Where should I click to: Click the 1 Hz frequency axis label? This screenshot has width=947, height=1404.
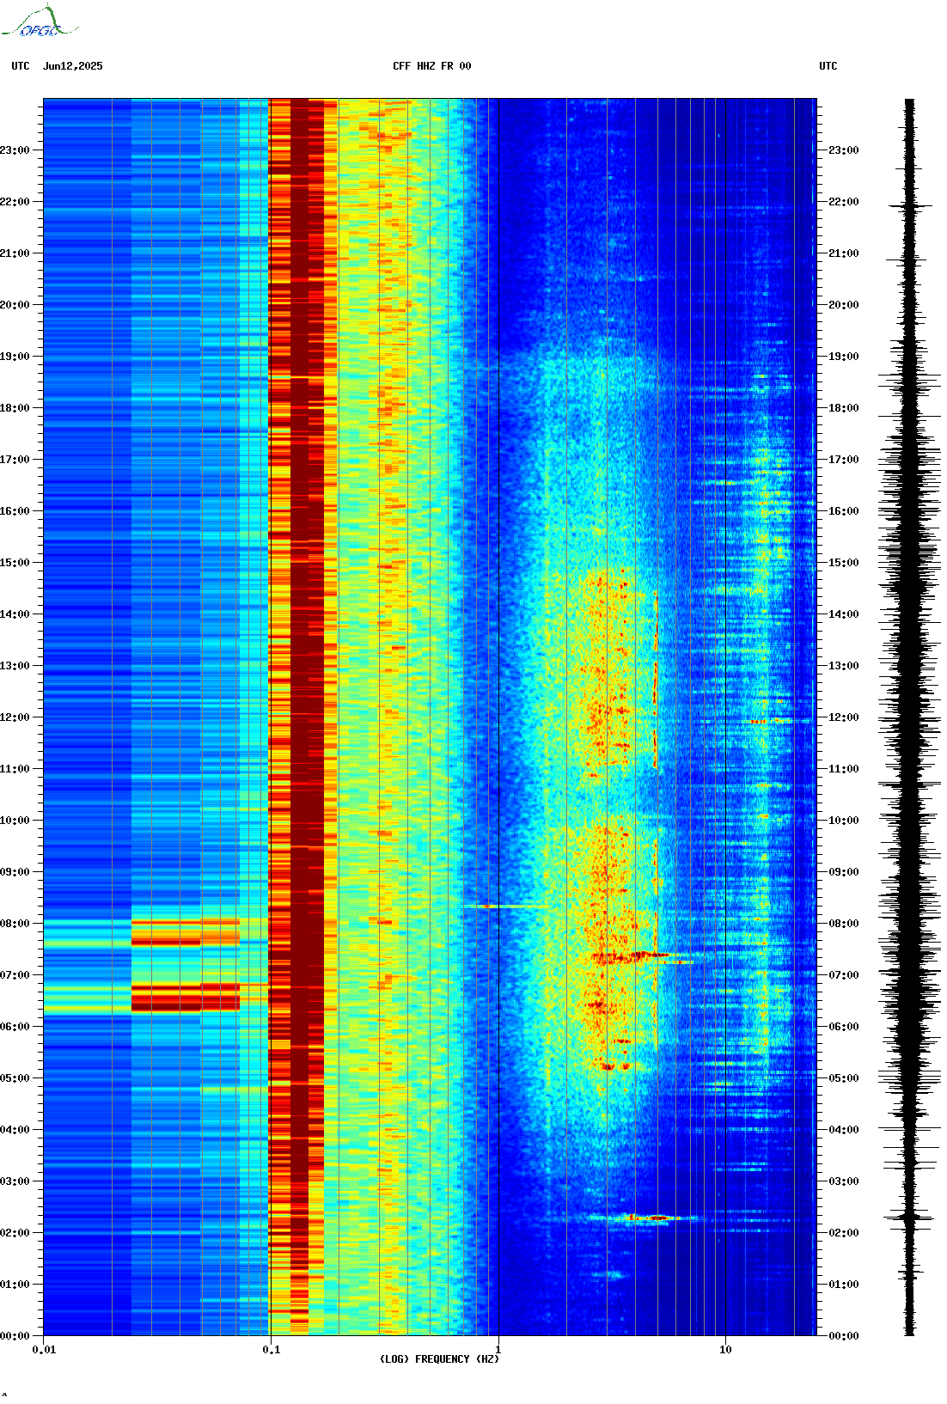pyautogui.click(x=498, y=1350)
